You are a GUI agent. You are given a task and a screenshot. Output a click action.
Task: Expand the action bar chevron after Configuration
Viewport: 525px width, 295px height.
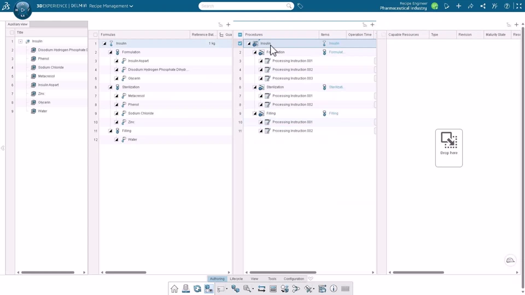311,279
